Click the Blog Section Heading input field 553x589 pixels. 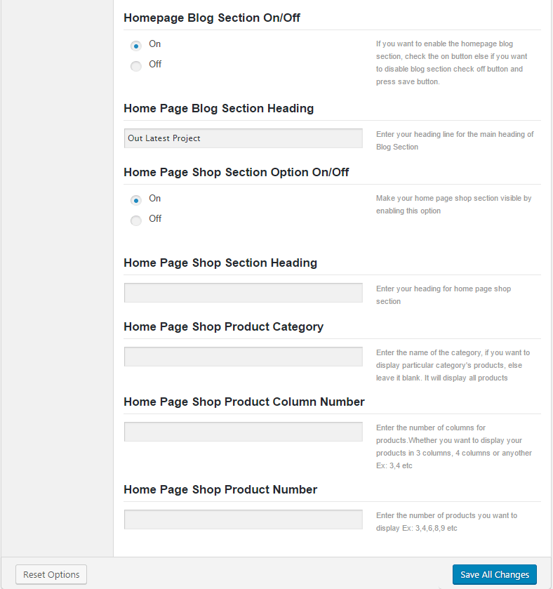[x=244, y=138]
